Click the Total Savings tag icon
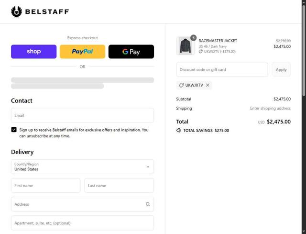Viewport: 306px width, 234px height. [x=179, y=131]
